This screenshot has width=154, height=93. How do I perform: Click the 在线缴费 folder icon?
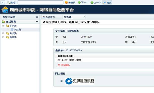[4, 21]
